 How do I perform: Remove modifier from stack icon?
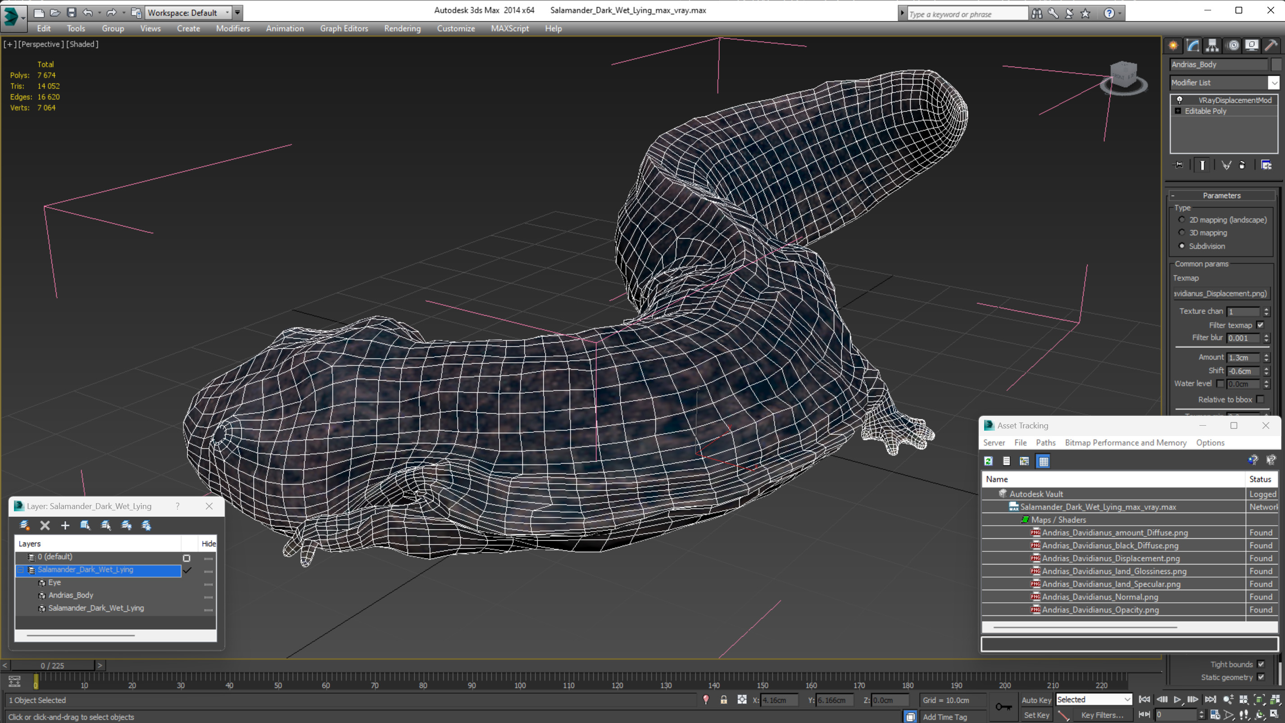point(1242,165)
